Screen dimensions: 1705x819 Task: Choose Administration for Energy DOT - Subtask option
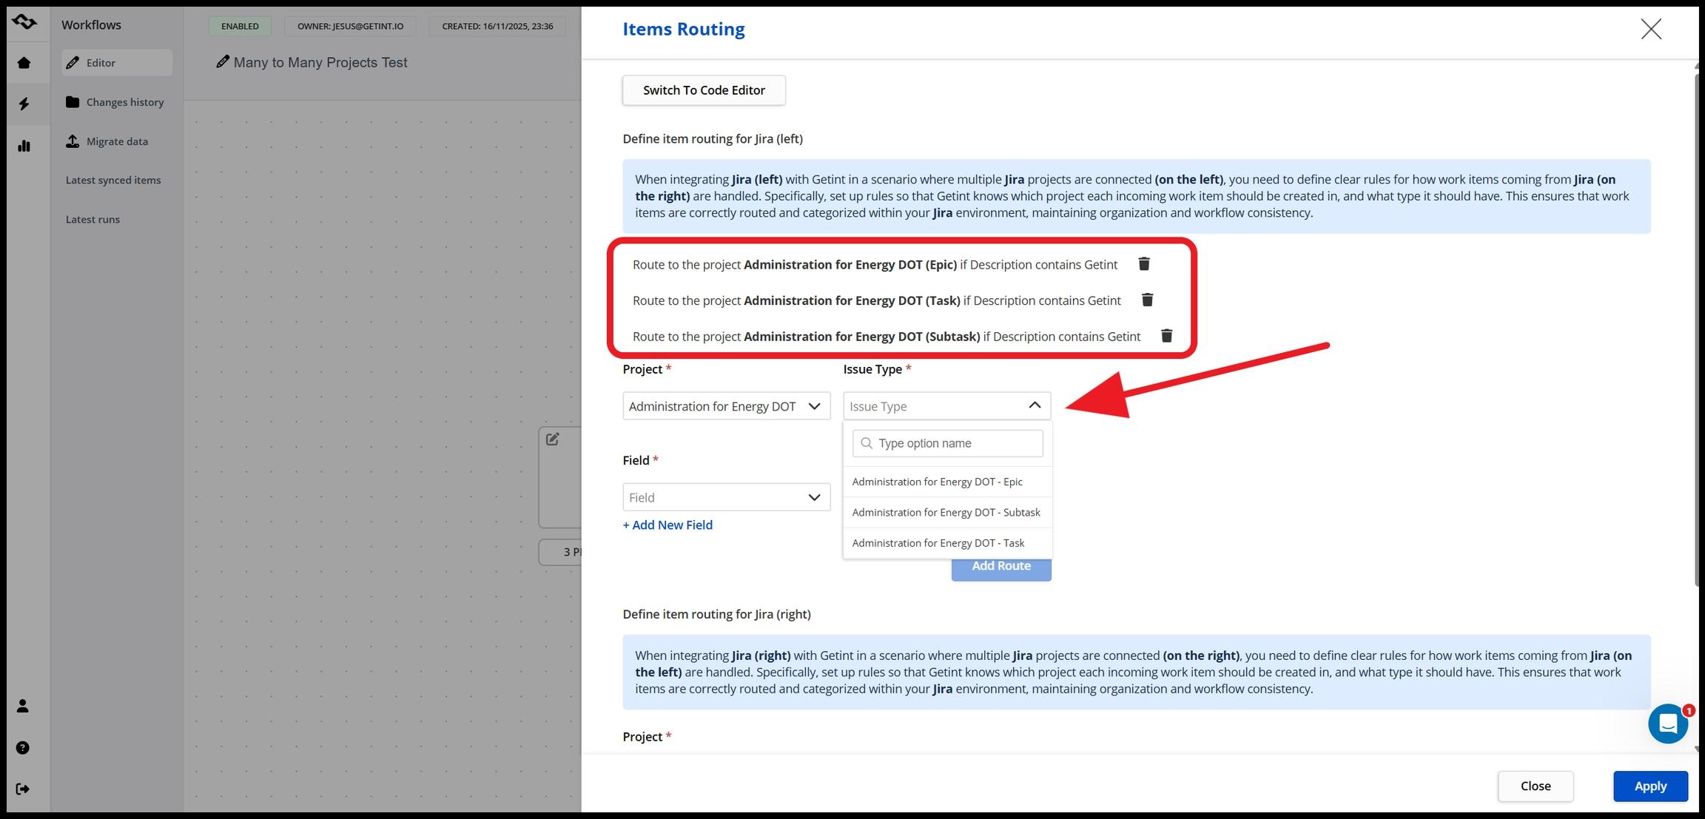click(946, 512)
